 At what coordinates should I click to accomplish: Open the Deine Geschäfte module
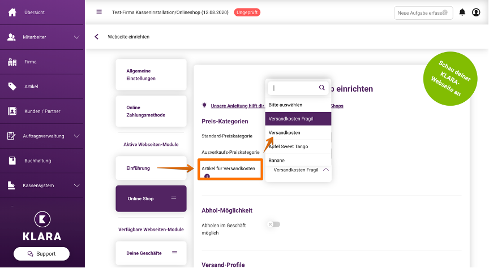[151, 253]
